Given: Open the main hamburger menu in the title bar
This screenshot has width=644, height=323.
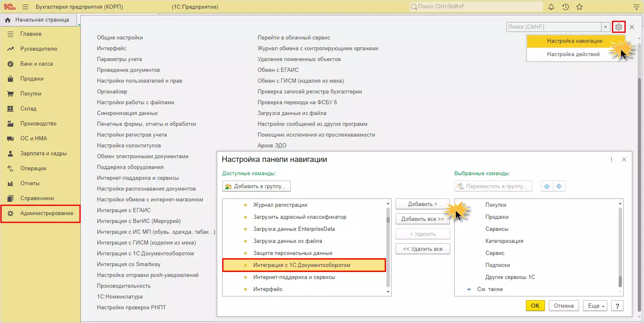Looking at the screenshot, I should point(25,7).
